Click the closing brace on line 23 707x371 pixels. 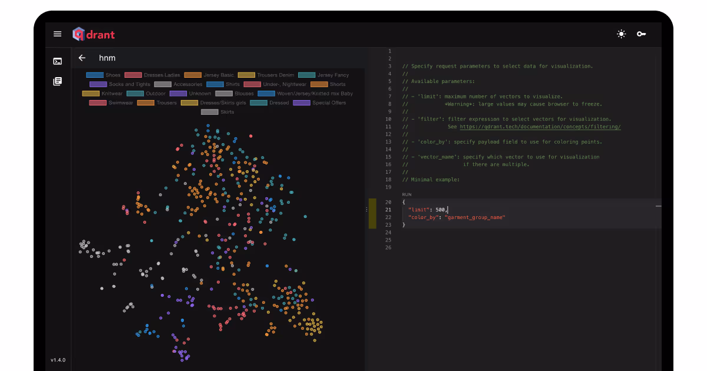pyautogui.click(x=404, y=225)
